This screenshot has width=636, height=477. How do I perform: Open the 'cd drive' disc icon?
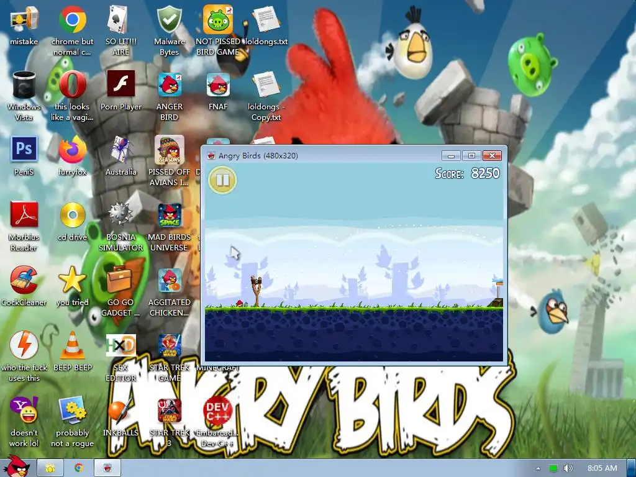click(x=72, y=215)
